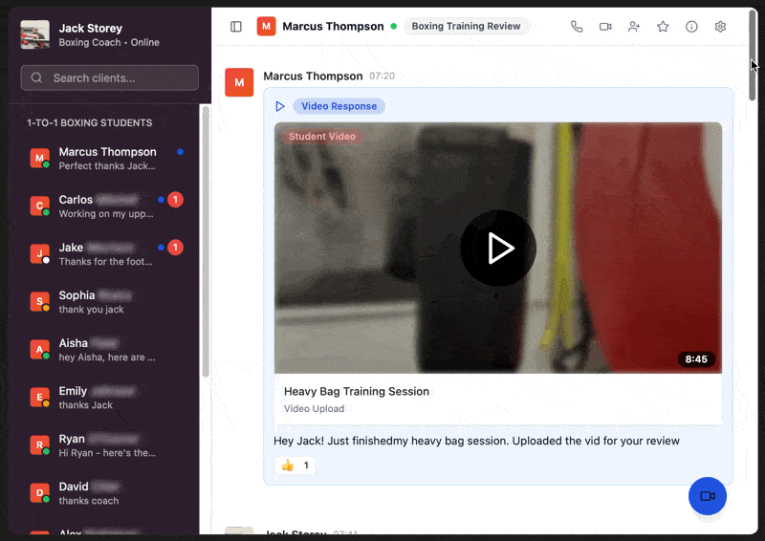Open conversation info panel

pos(691,27)
